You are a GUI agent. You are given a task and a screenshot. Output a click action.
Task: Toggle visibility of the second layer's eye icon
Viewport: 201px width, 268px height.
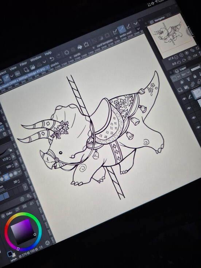click(189, 108)
